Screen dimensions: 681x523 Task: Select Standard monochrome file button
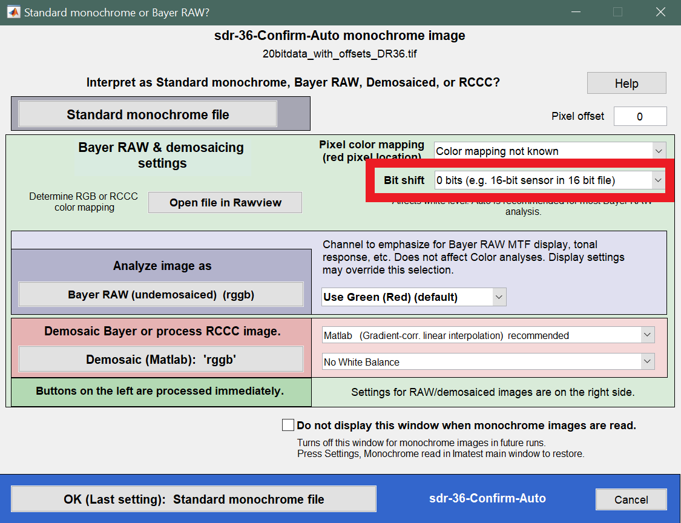[148, 114]
